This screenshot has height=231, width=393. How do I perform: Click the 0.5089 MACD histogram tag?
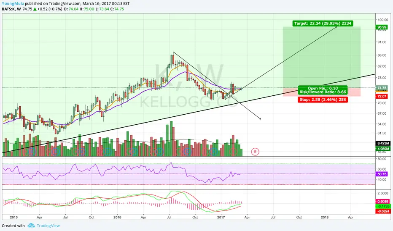[383, 202]
